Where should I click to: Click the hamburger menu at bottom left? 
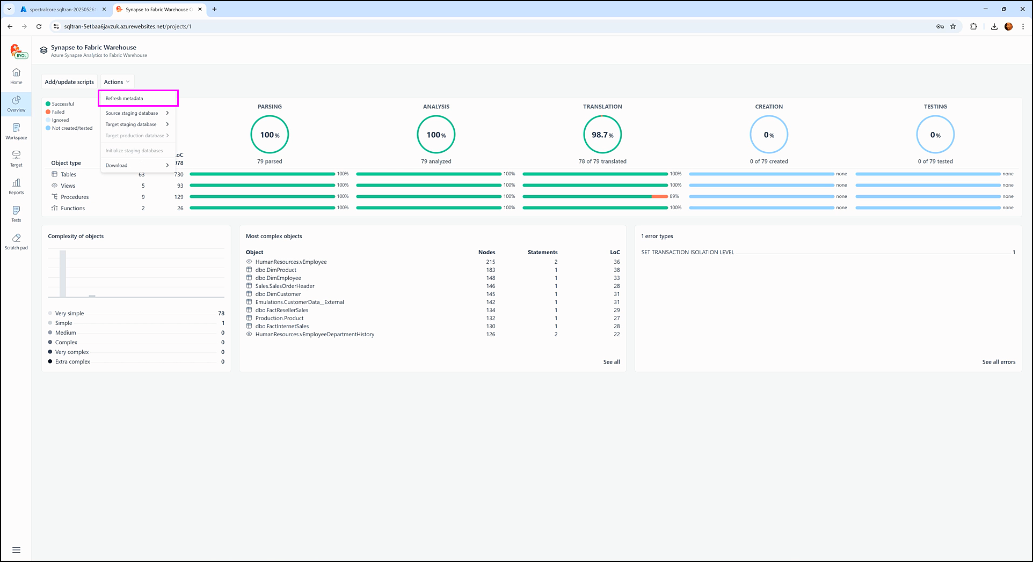[16, 550]
